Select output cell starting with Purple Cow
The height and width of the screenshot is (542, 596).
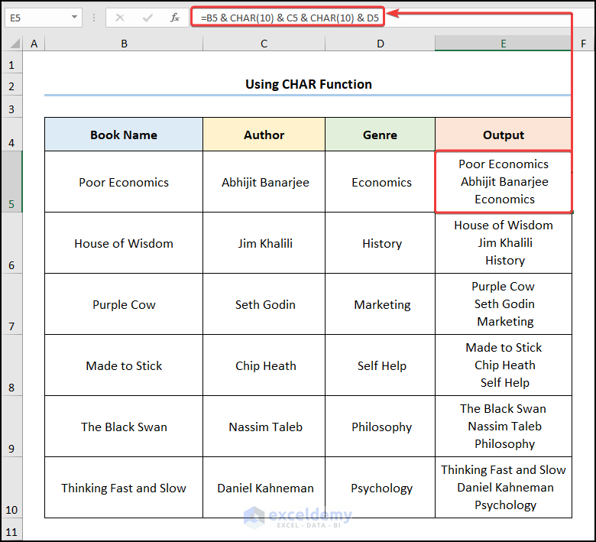tap(504, 304)
